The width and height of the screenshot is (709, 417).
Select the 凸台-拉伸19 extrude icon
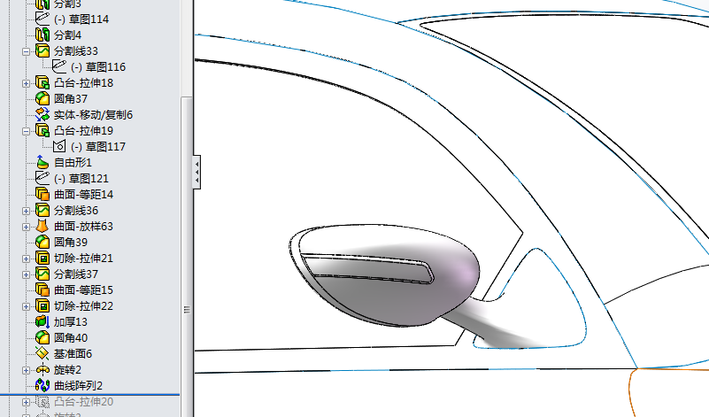coord(42,130)
